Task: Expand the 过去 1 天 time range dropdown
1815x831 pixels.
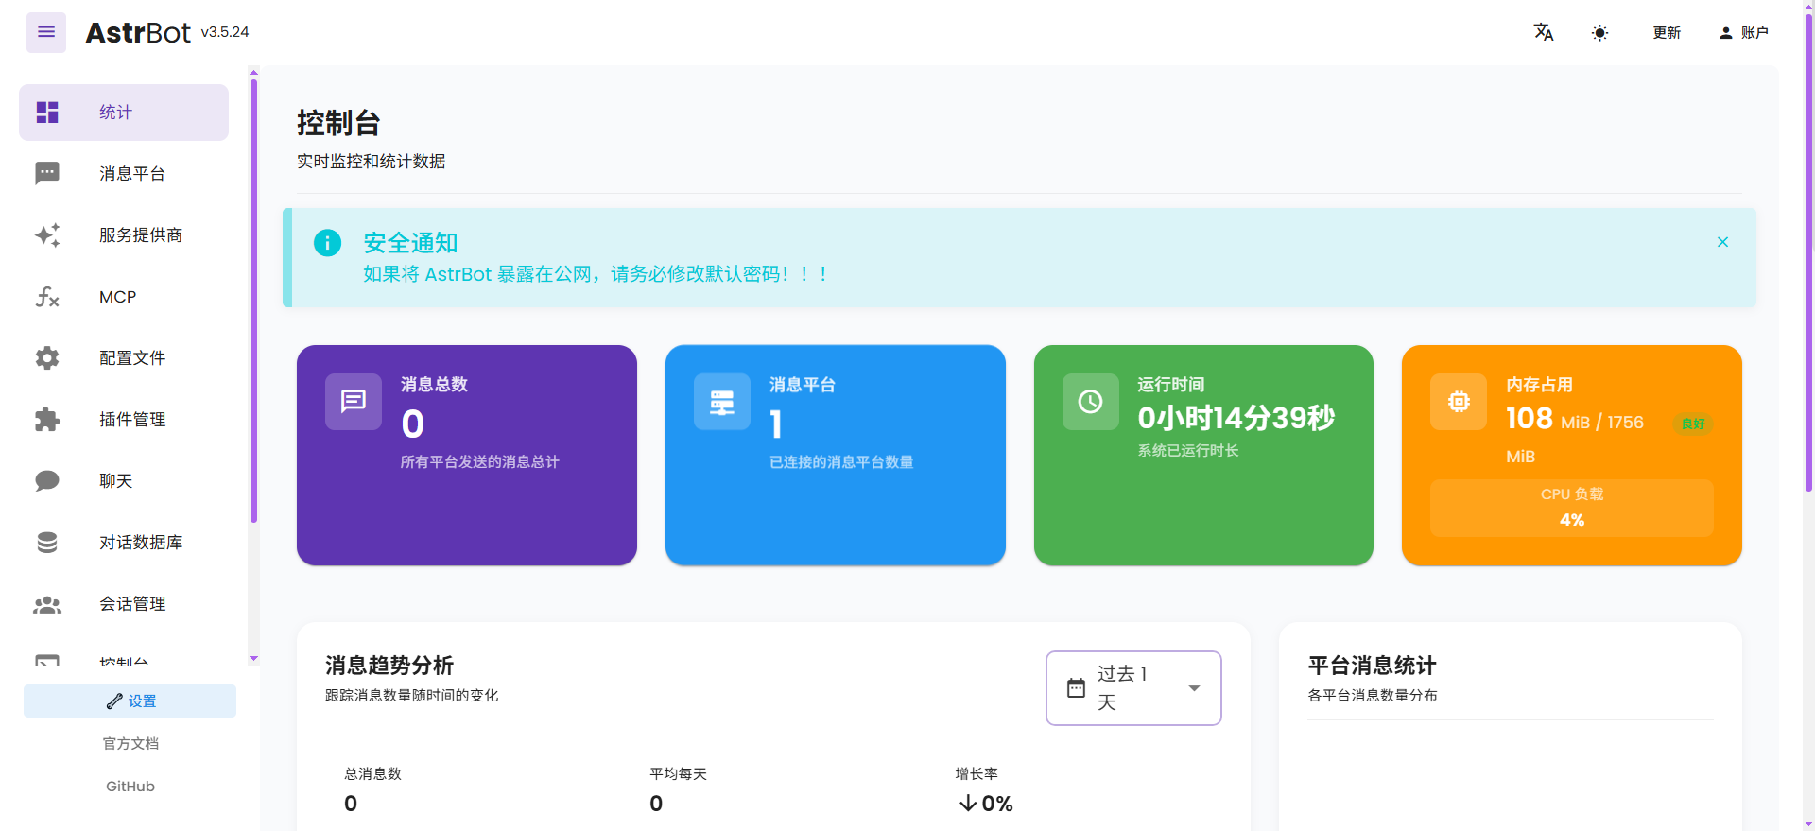Action: click(1194, 688)
